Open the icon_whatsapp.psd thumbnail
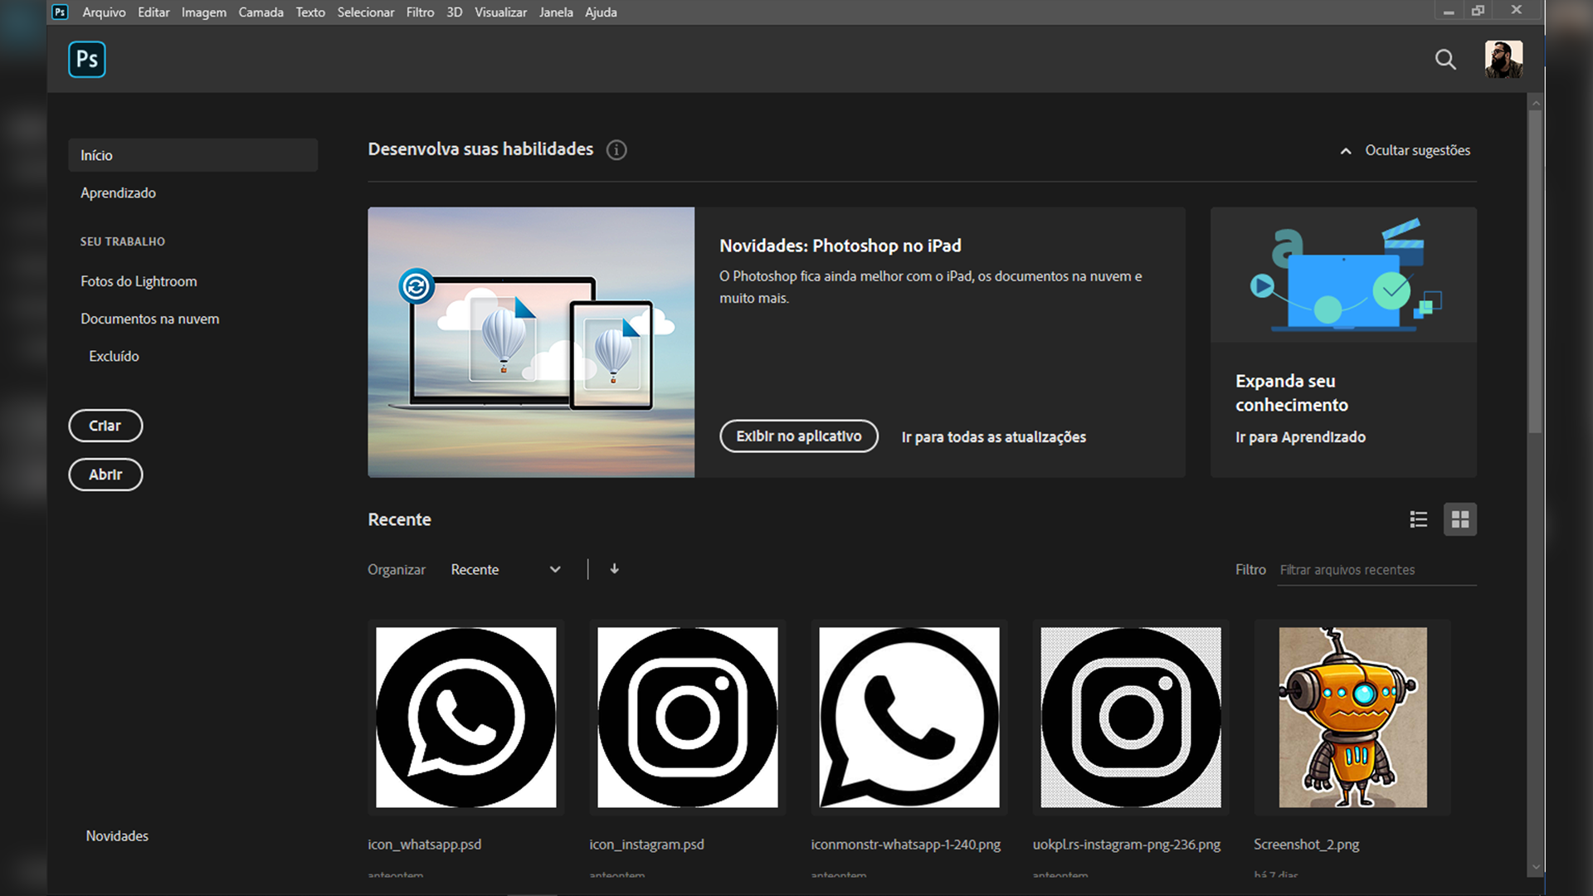The width and height of the screenshot is (1593, 896). (x=465, y=718)
